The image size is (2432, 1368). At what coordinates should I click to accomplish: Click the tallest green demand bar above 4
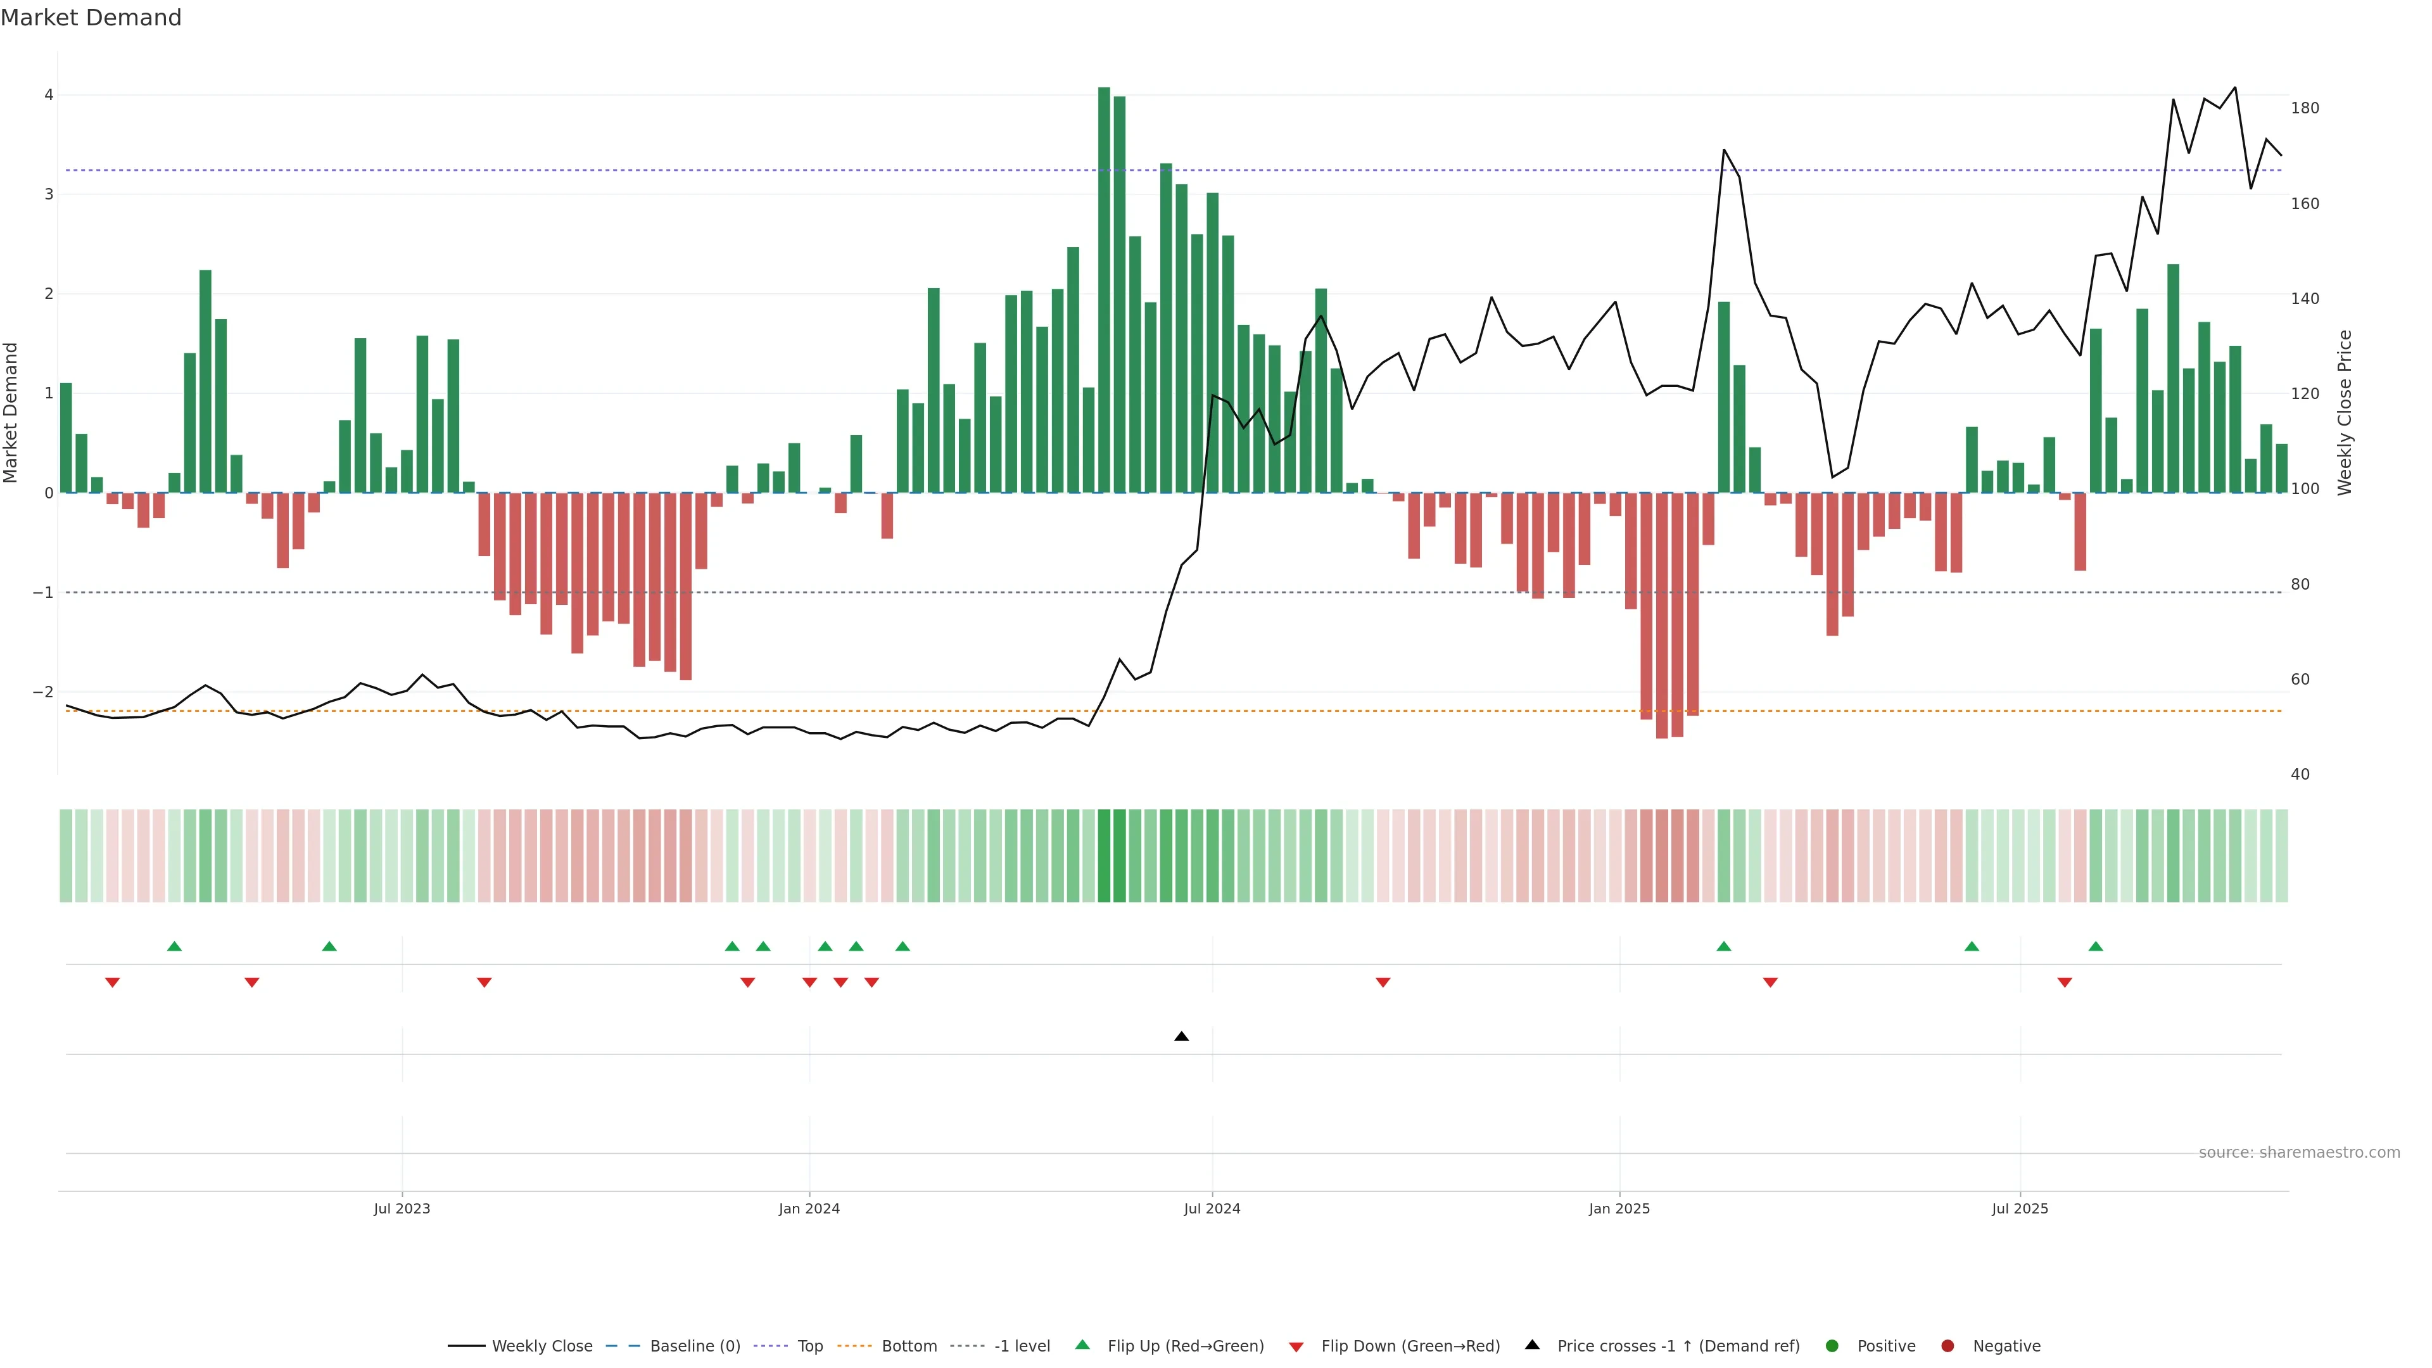point(1104,283)
